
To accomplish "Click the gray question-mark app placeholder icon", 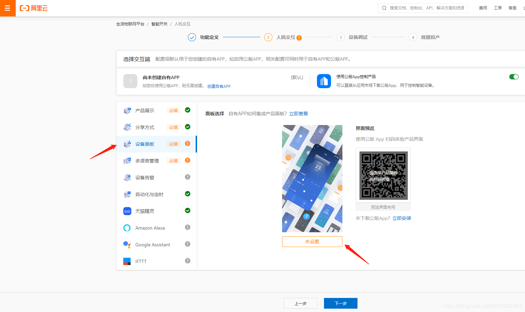I will [130, 81].
